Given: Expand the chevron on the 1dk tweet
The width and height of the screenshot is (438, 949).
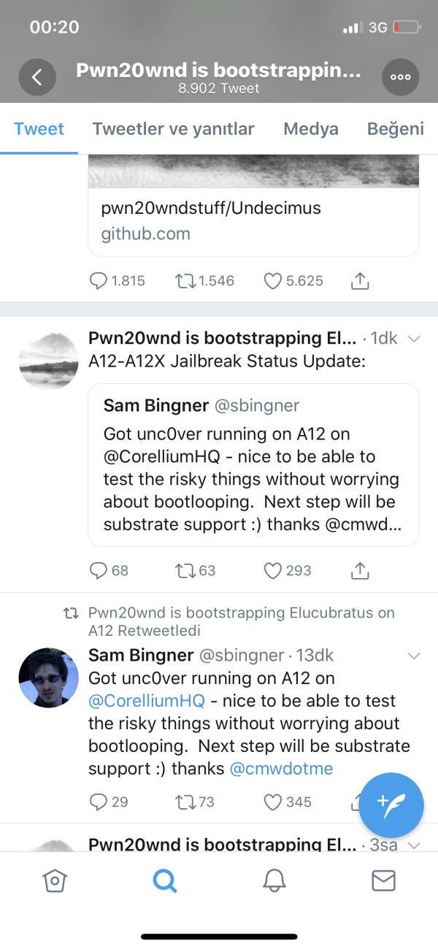Looking at the screenshot, I should [414, 339].
